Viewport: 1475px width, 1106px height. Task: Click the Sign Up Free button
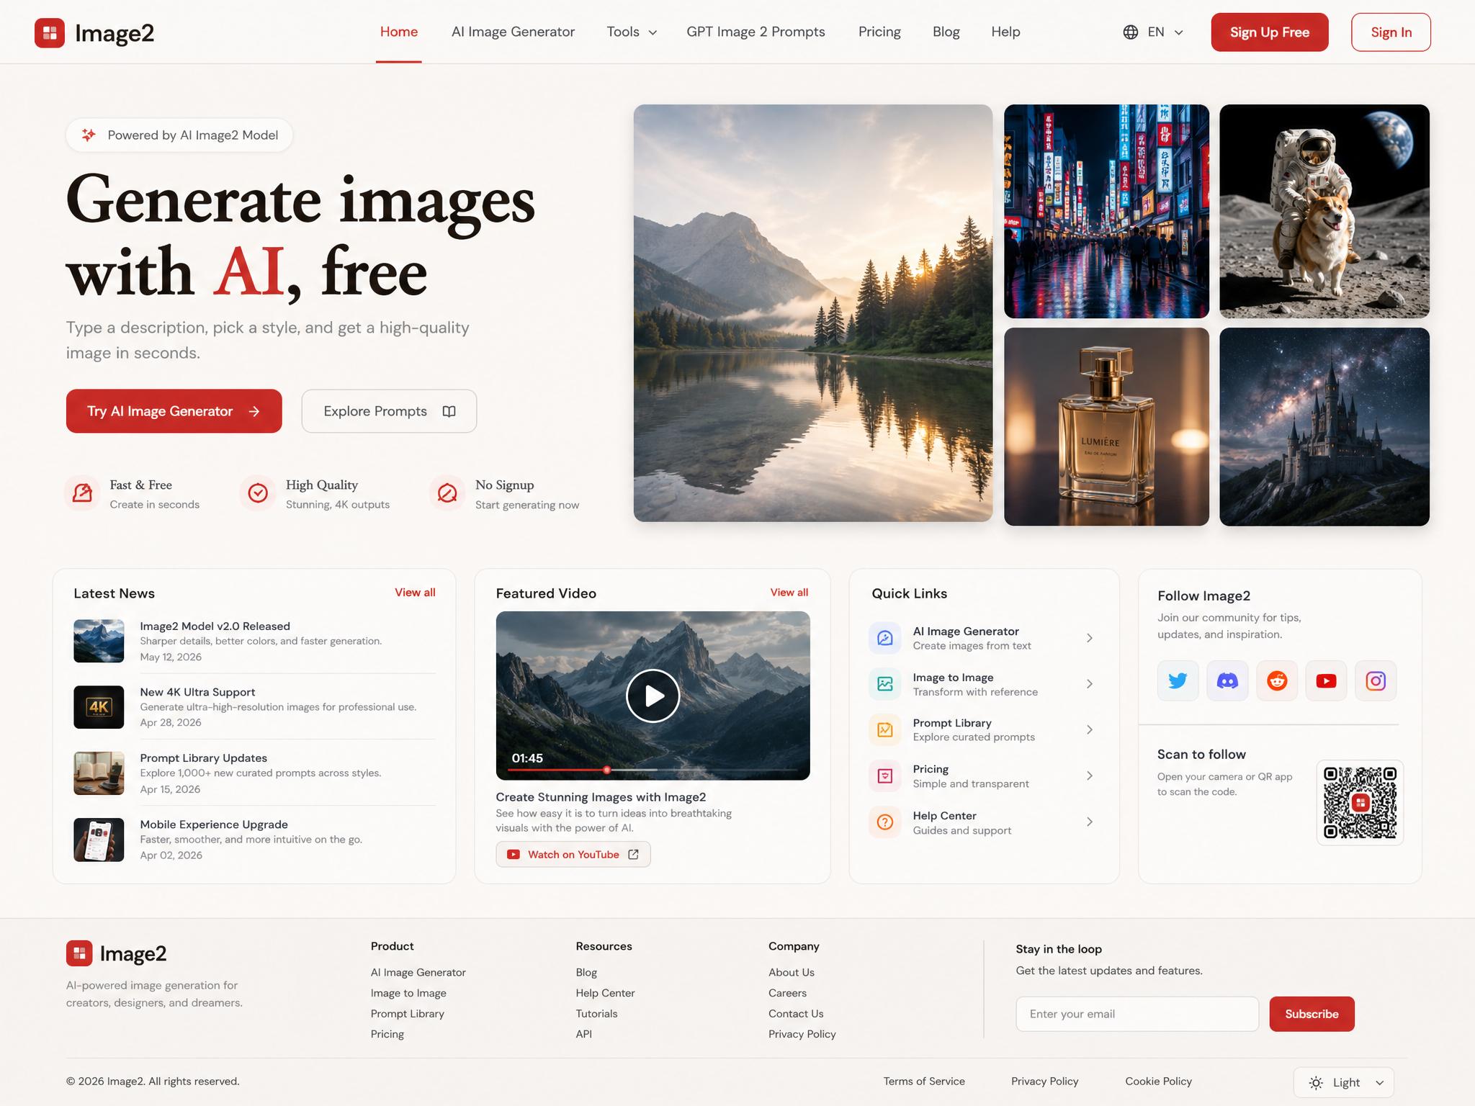click(1270, 32)
